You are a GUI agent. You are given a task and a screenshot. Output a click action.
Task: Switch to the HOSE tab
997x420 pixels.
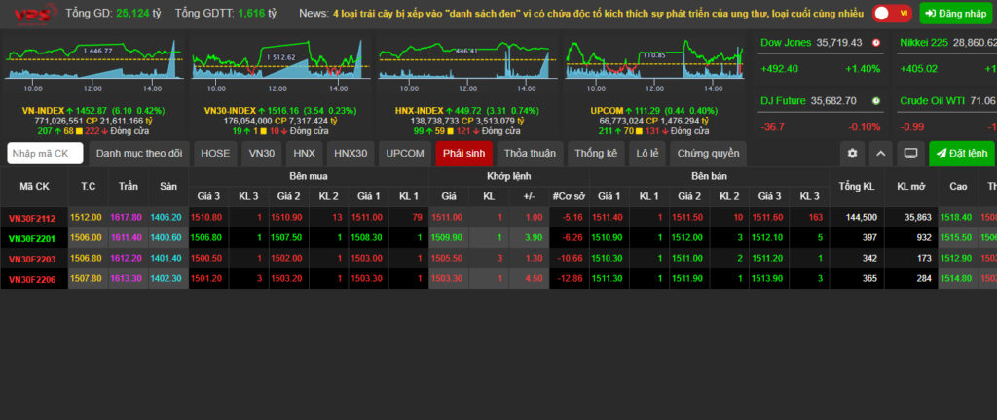tap(215, 153)
